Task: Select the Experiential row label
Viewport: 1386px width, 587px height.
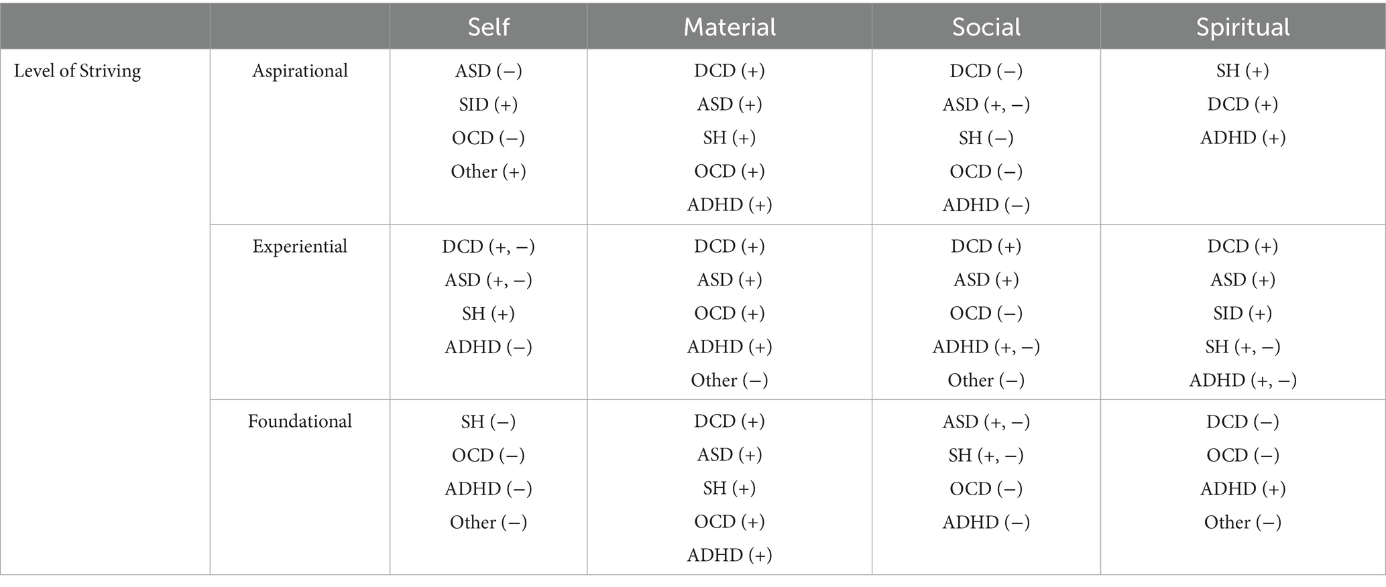Action: [x=300, y=247]
